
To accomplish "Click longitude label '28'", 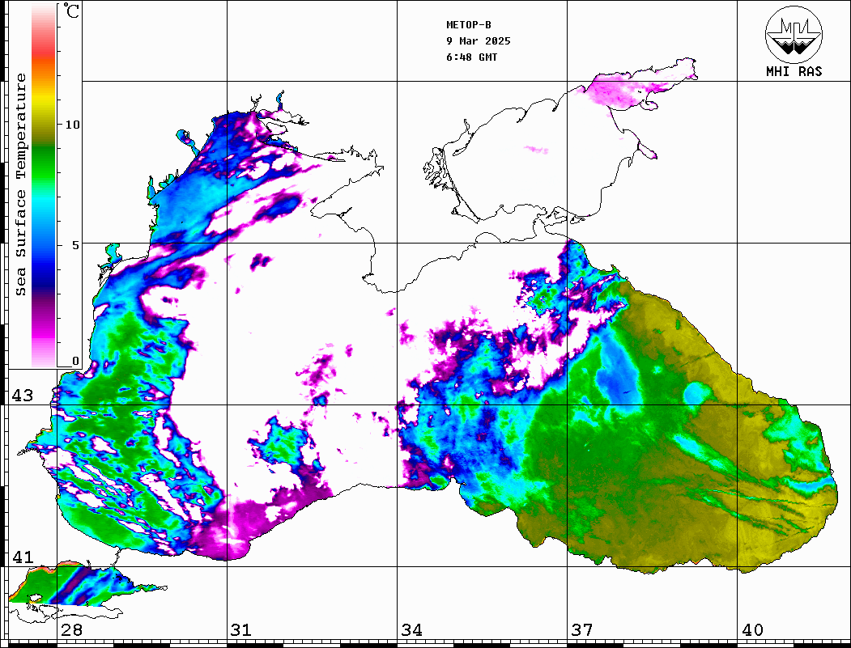I will click(71, 630).
